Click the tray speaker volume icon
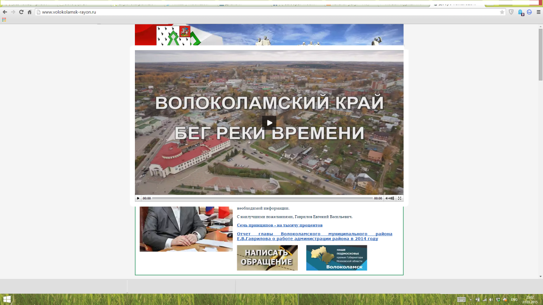 (491, 299)
